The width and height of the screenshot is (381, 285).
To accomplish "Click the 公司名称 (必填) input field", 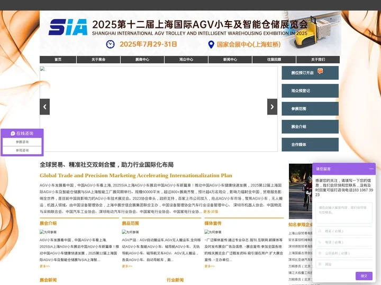I will [344, 253].
